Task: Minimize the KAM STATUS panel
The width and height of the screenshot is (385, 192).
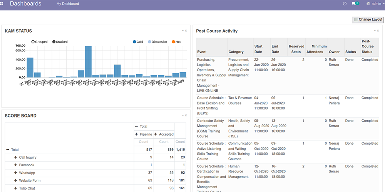Action: [x=183, y=30]
